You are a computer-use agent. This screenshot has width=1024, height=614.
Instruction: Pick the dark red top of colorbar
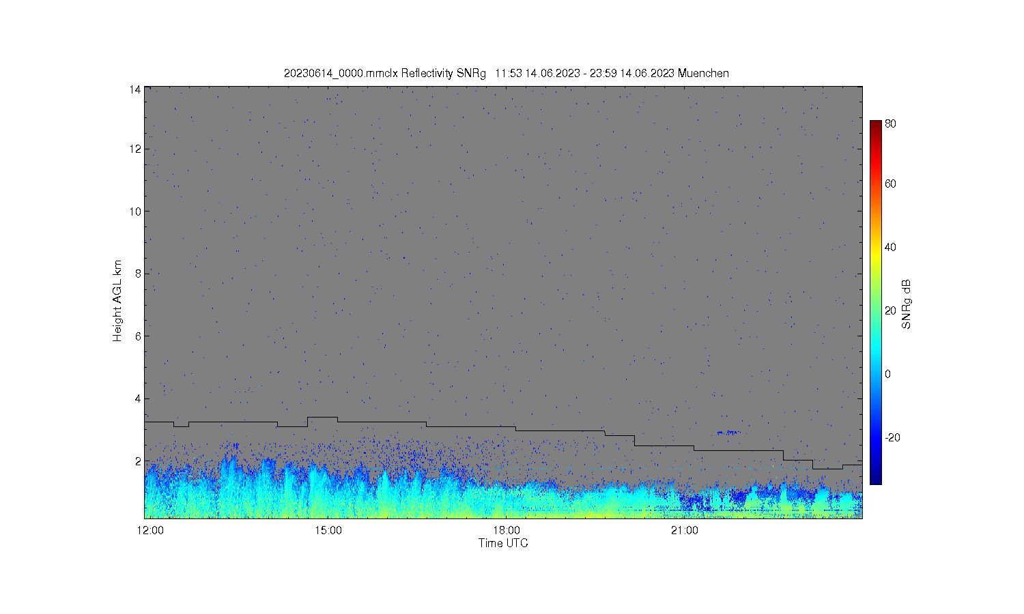coord(876,124)
